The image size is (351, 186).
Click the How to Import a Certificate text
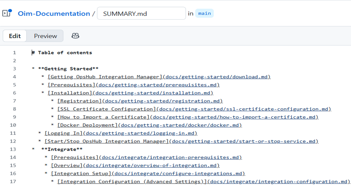[103, 117]
